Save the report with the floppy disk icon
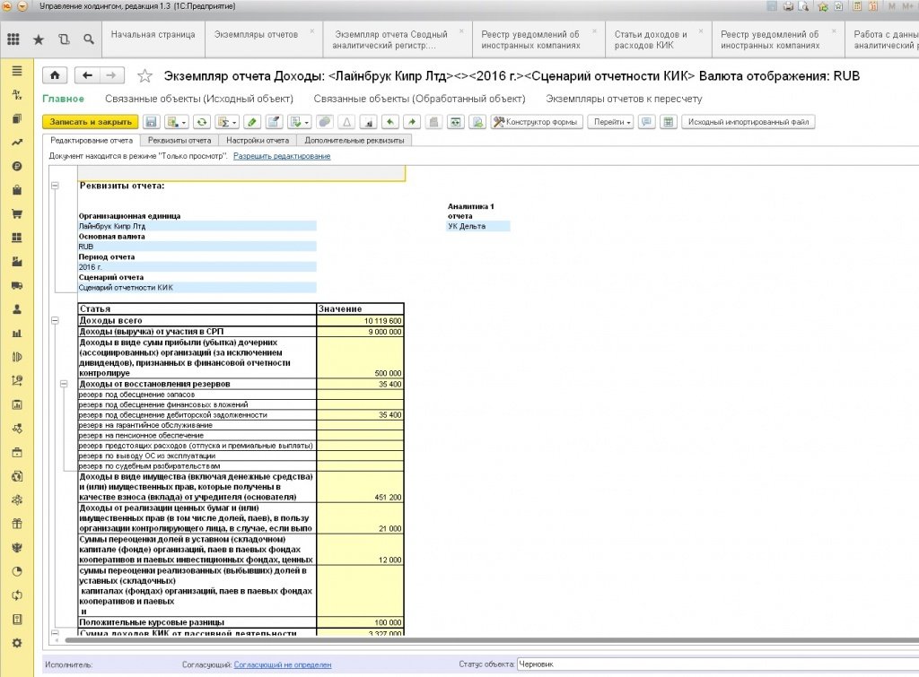Image resolution: width=919 pixels, height=677 pixels. pos(151,122)
